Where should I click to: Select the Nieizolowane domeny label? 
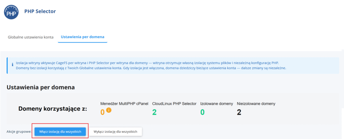point(256,104)
